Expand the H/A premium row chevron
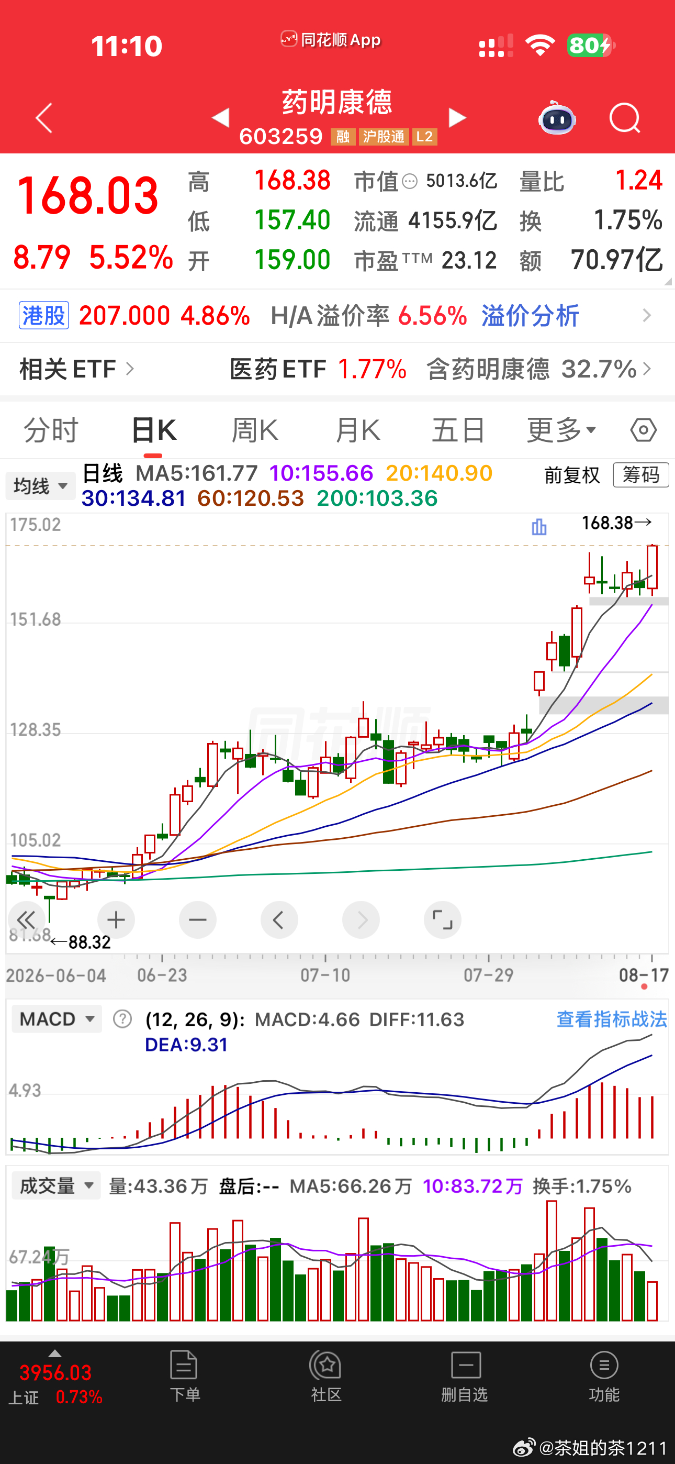The image size is (675, 1464). coord(647,315)
